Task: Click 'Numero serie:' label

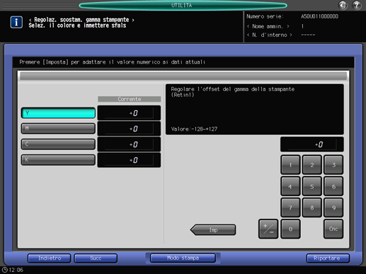Action: (265, 16)
